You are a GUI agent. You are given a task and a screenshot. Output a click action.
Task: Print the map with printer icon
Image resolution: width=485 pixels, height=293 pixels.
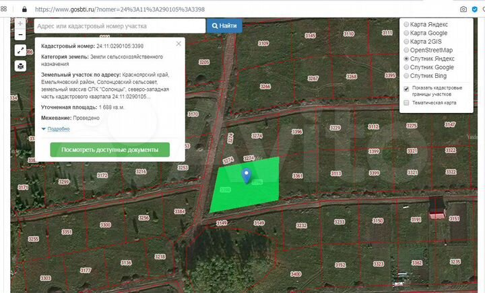(x=21, y=66)
